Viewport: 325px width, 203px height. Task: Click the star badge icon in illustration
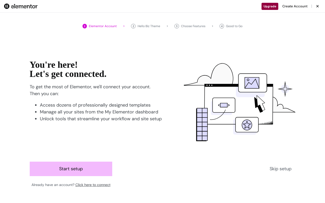[247, 125]
